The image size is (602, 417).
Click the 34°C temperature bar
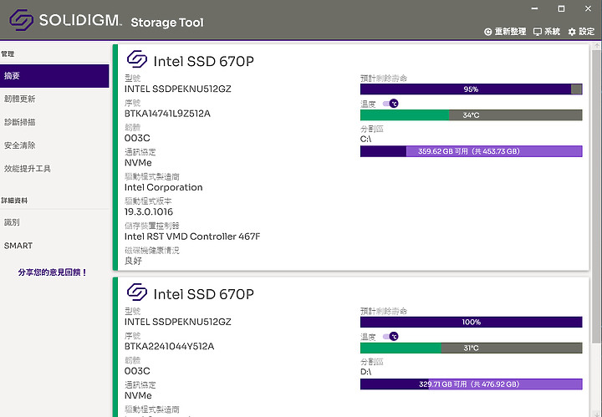(471, 115)
